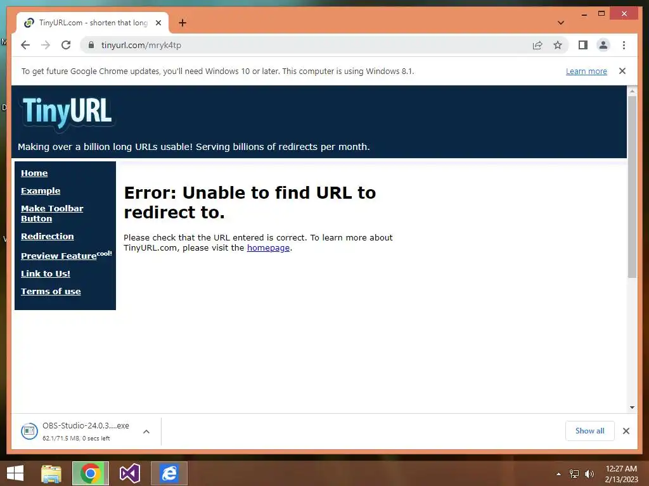Screen dimensions: 649x486
Task: Share this page using the share icon
Action: click(x=537, y=45)
